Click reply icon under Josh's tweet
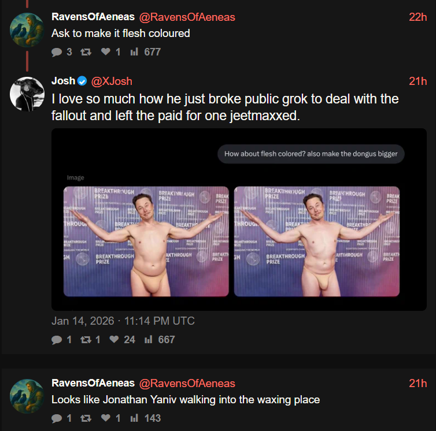Screen dimensions: 436x431 tap(57, 340)
